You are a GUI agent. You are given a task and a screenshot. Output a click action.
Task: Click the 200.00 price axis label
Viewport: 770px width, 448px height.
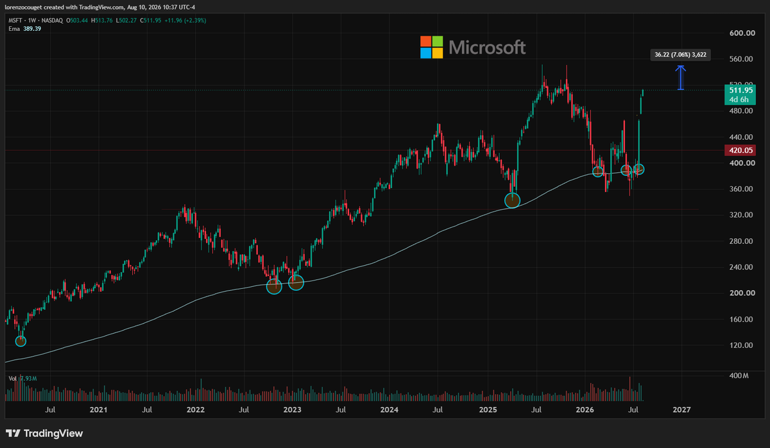pos(742,293)
